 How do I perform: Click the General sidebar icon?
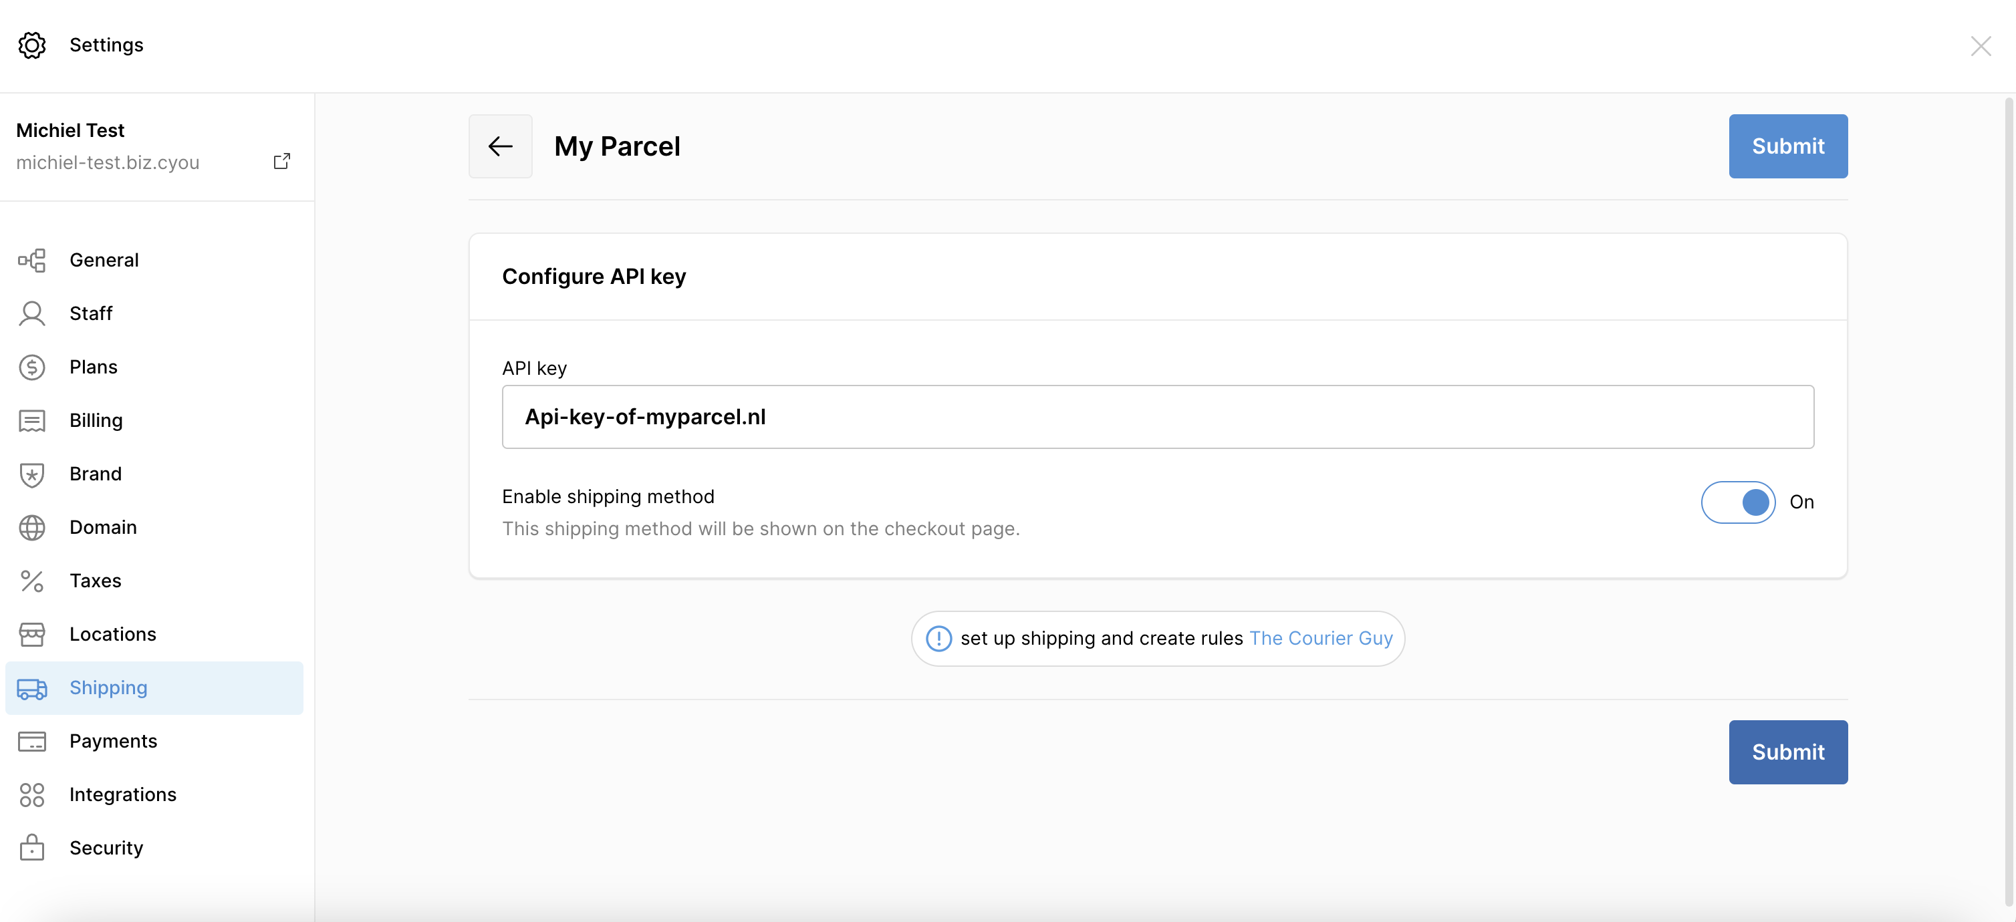(32, 261)
